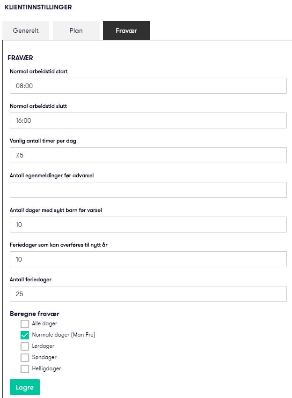
Task: Switch to the Plan tab
Action: 76,31
